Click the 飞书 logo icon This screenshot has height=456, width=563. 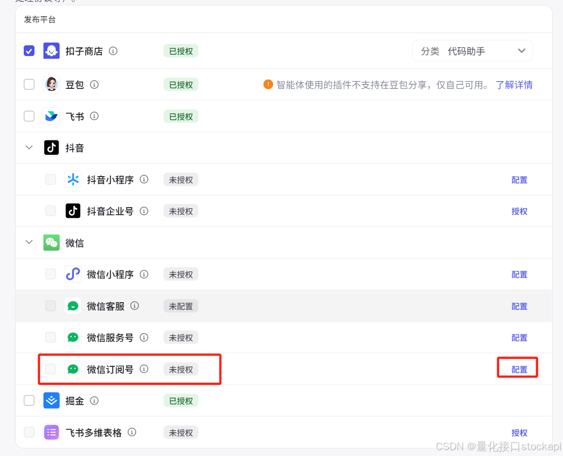52,116
